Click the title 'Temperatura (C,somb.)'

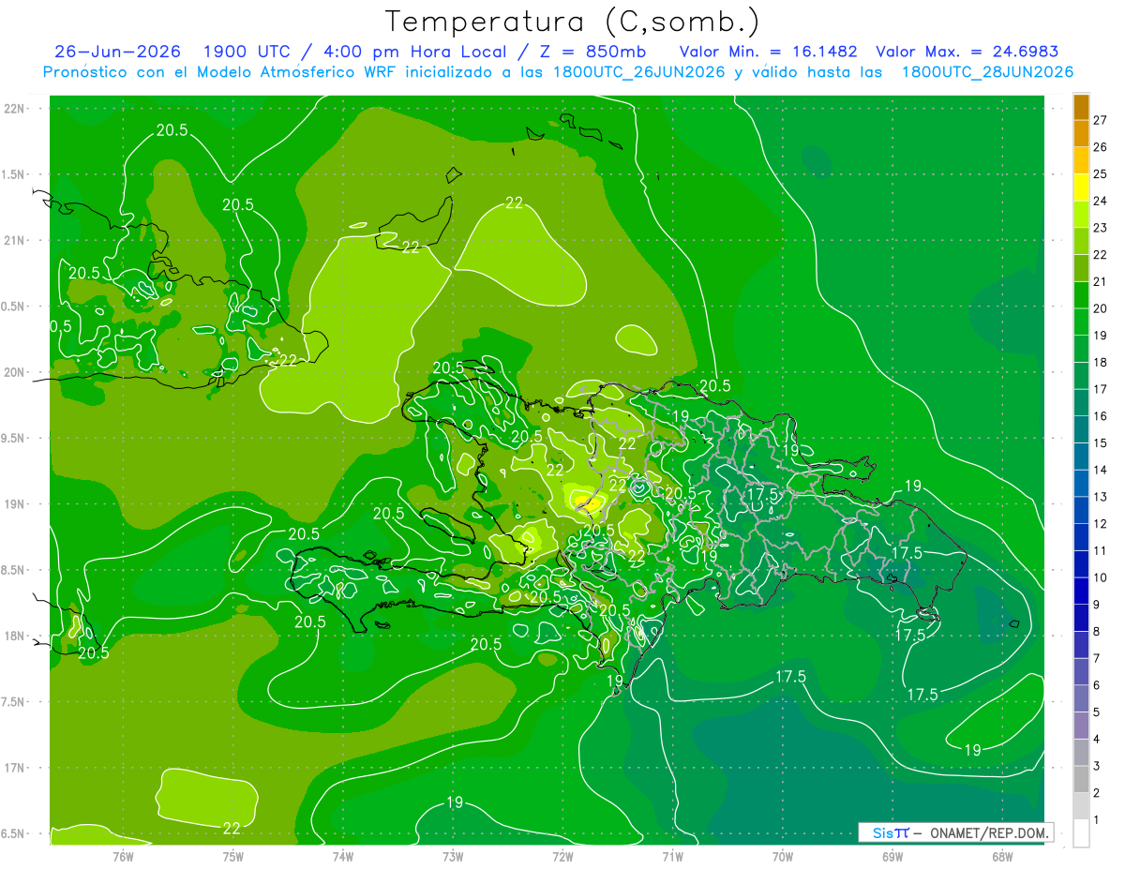click(573, 22)
